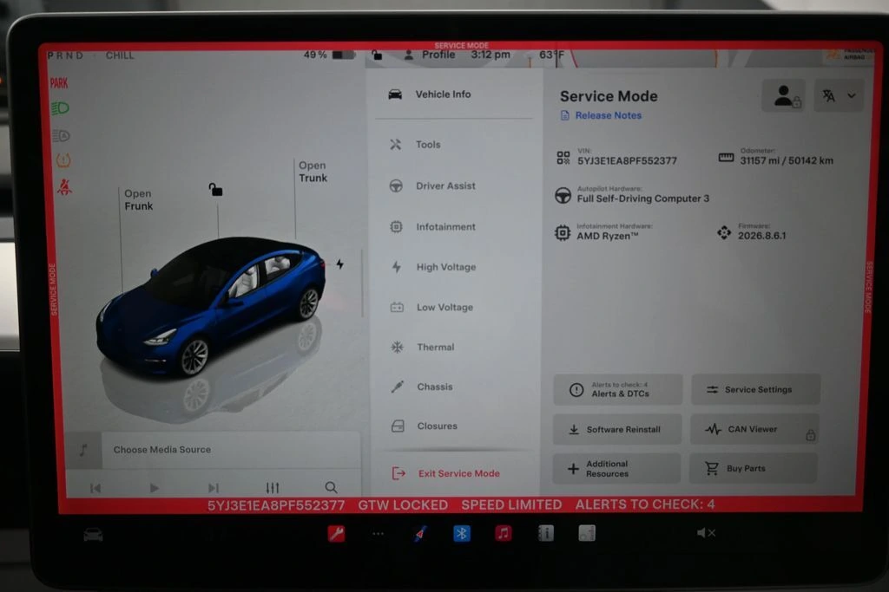Tap the media play button
This screenshot has width=889, height=592.
tap(154, 488)
